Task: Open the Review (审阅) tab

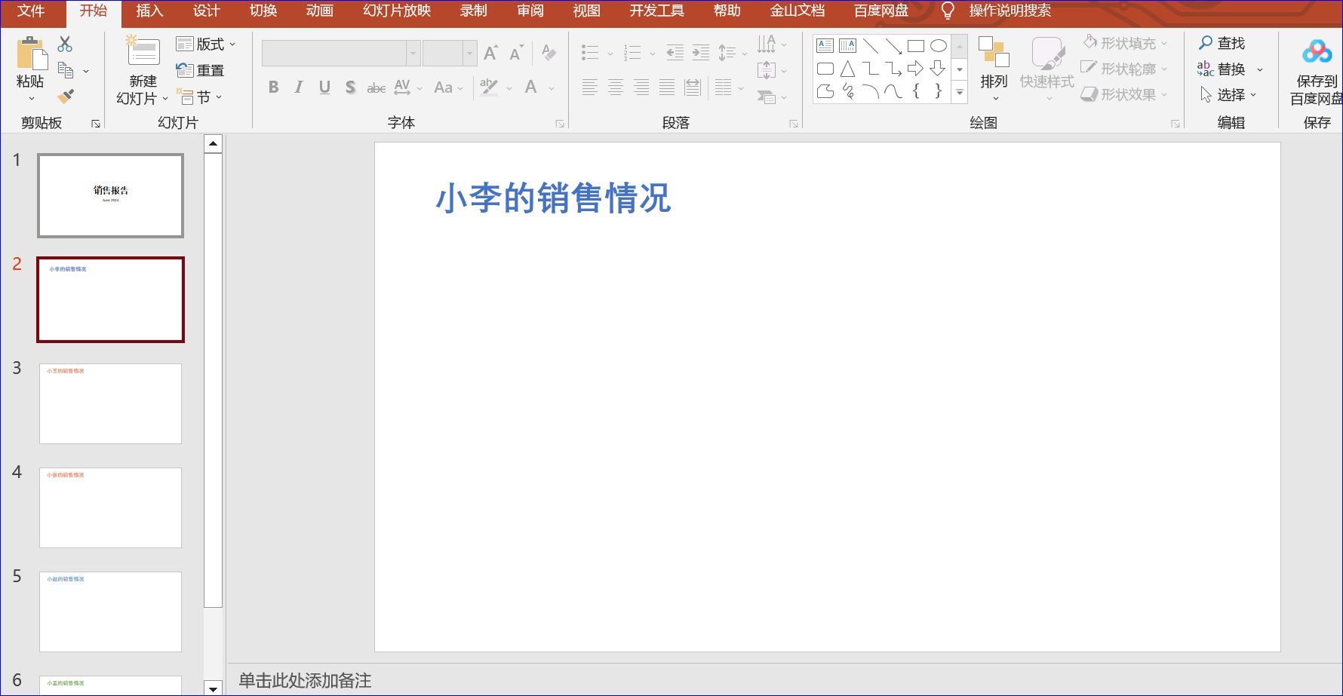Action: pos(530,11)
